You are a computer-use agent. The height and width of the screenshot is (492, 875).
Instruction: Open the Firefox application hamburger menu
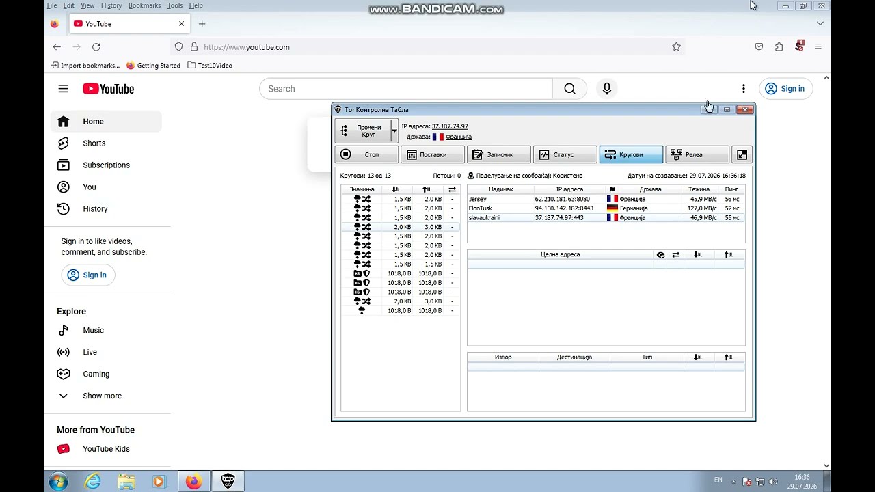(x=818, y=46)
